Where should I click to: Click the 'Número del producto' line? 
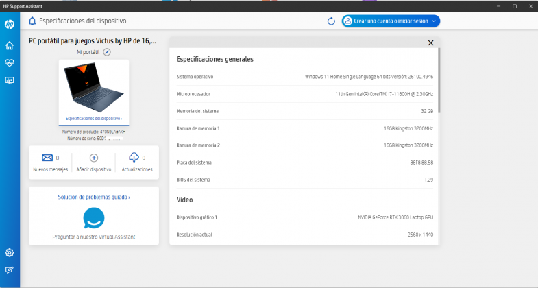[x=94, y=132]
